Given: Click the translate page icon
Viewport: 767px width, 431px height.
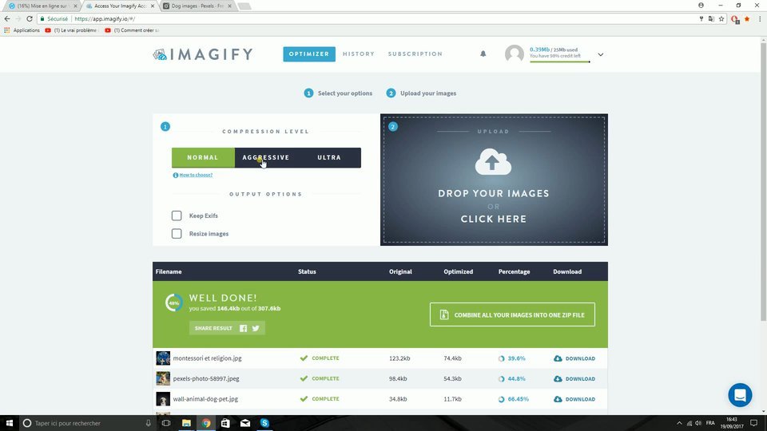Looking at the screenshot, I should pos(711,18).
